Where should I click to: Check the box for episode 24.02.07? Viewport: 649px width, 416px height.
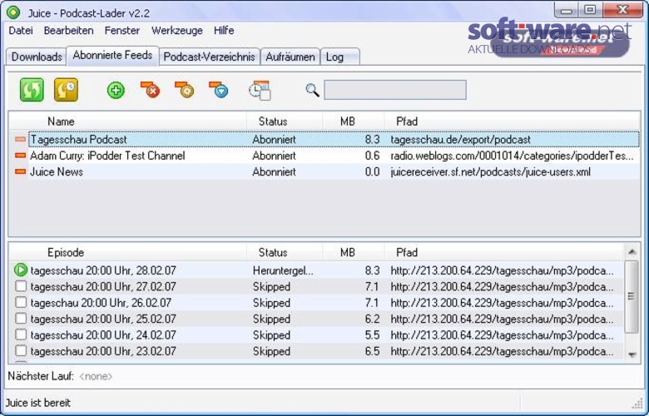coord(21,334)
